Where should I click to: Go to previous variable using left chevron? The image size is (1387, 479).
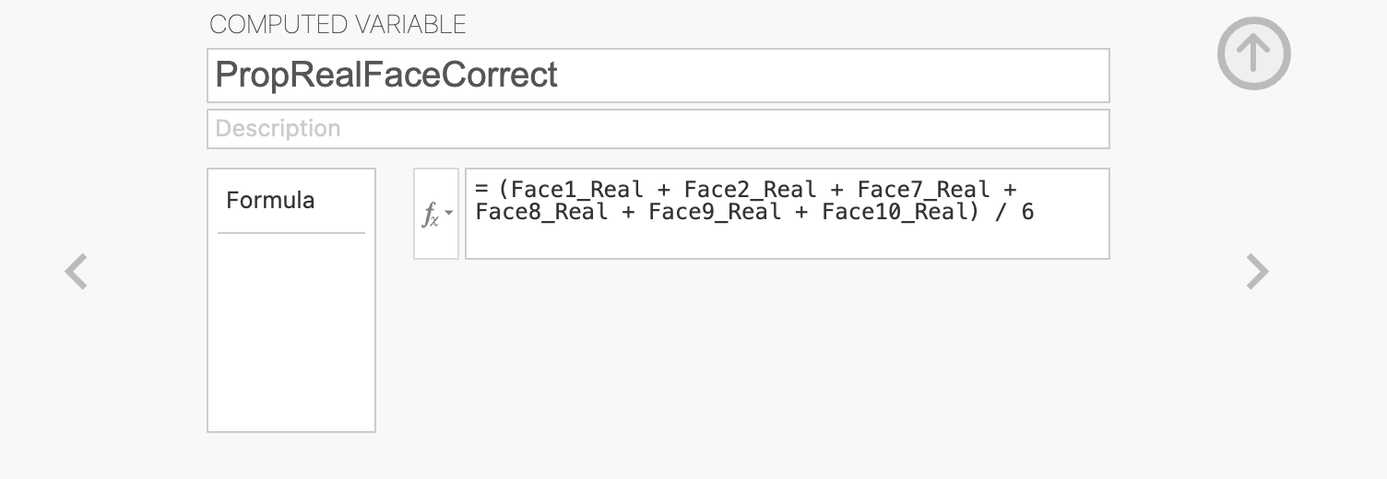[x=77, y=272]
